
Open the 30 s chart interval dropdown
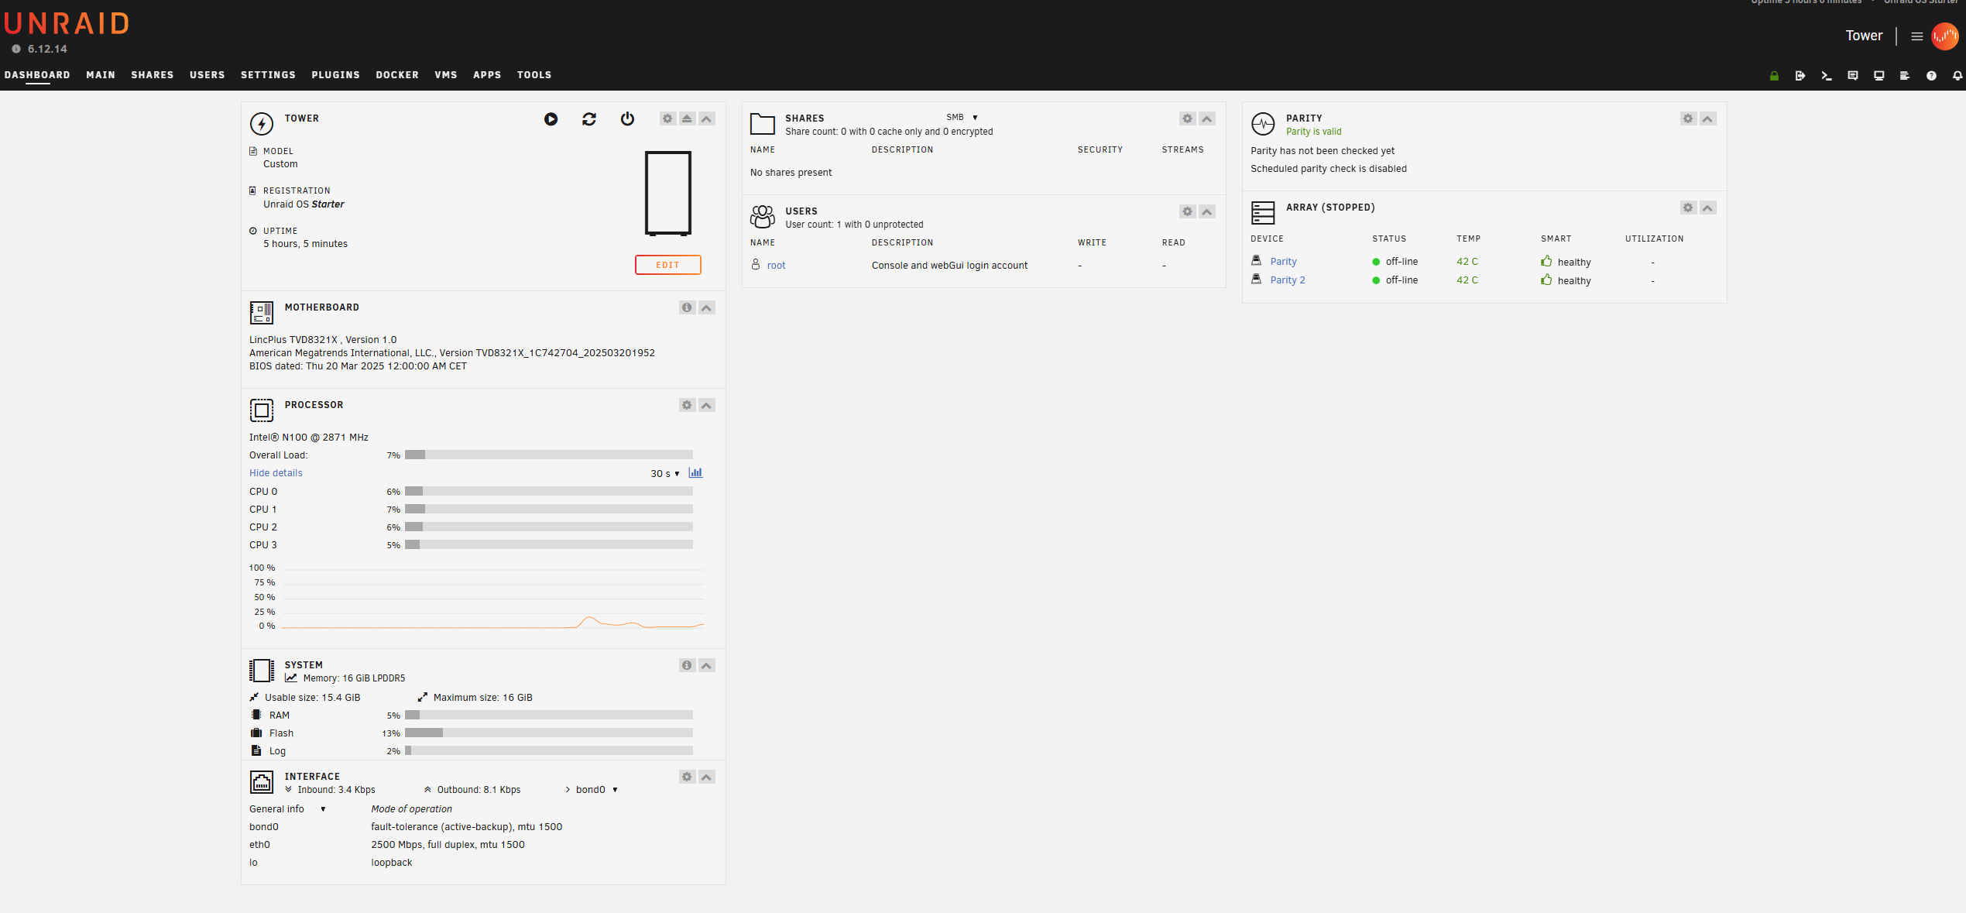pyautogui.click(x=664, y=473)
